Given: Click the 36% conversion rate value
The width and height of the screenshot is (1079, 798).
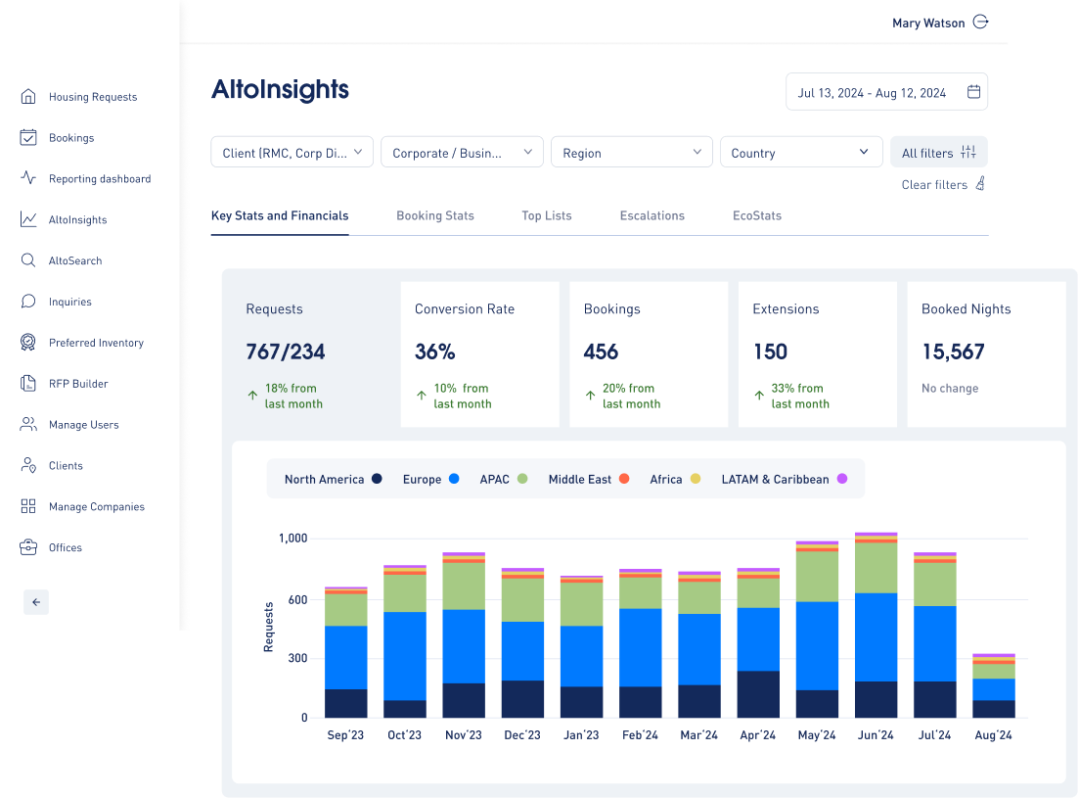Looking at the screenshot, I should pyautogui.click(x=435, y=352).
